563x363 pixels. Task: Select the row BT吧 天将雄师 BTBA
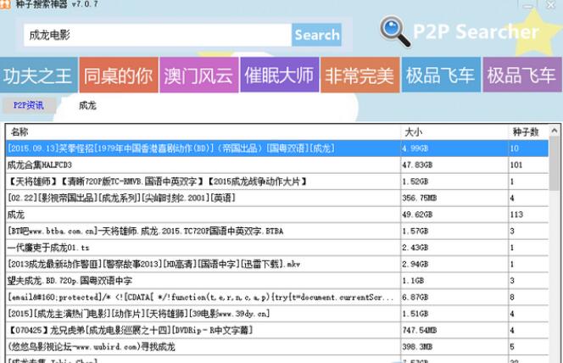(277, 231)
